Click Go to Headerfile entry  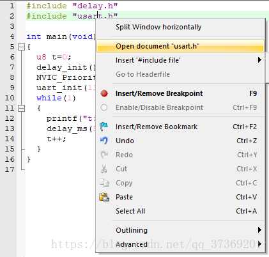(x=142, y=74)
